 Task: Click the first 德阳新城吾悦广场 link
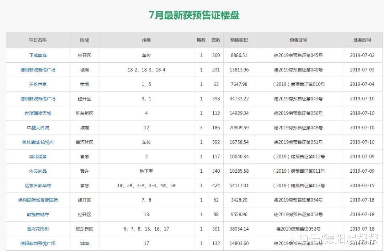(37, 70)
